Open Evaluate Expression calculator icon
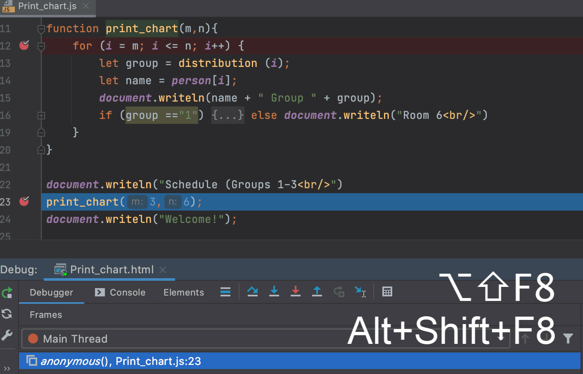 point(387,292)
